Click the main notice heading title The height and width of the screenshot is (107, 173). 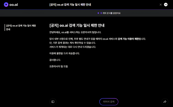77,26
